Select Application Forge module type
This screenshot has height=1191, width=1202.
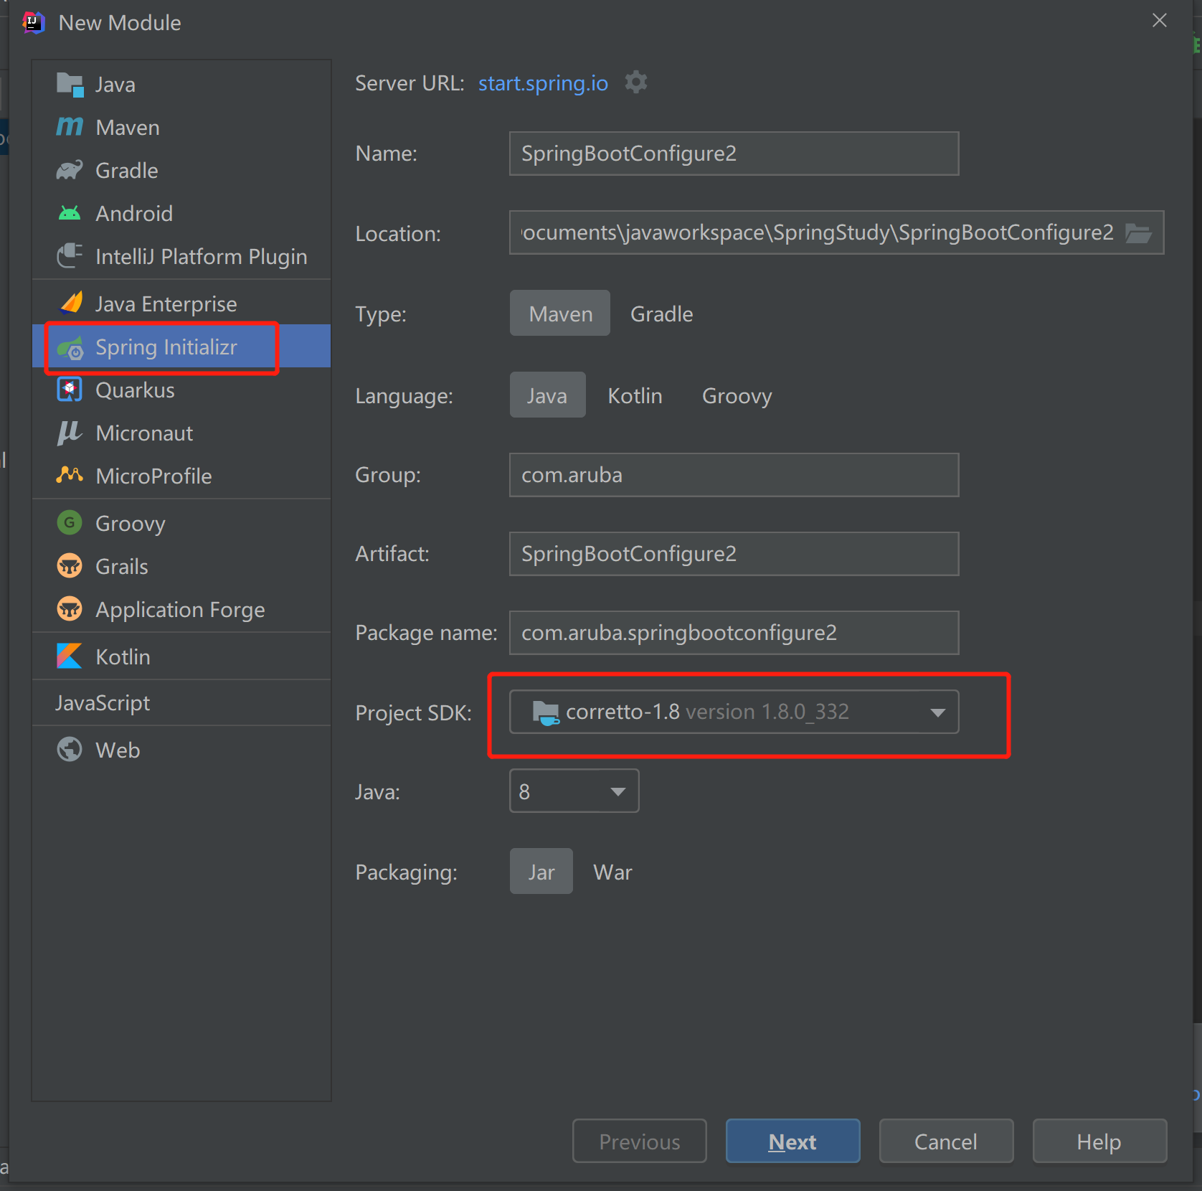coord(181,609)
